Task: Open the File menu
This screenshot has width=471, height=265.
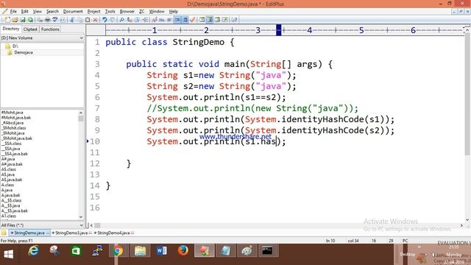Action: (13, 12)
